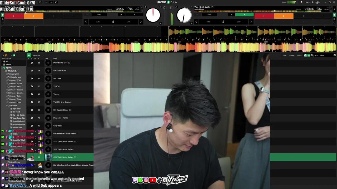
Task: Clear the search field text
Action: (x=335, y=55)
